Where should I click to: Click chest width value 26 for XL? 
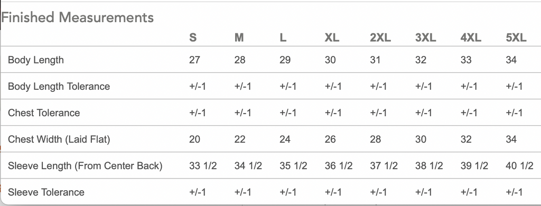[330, 139]
